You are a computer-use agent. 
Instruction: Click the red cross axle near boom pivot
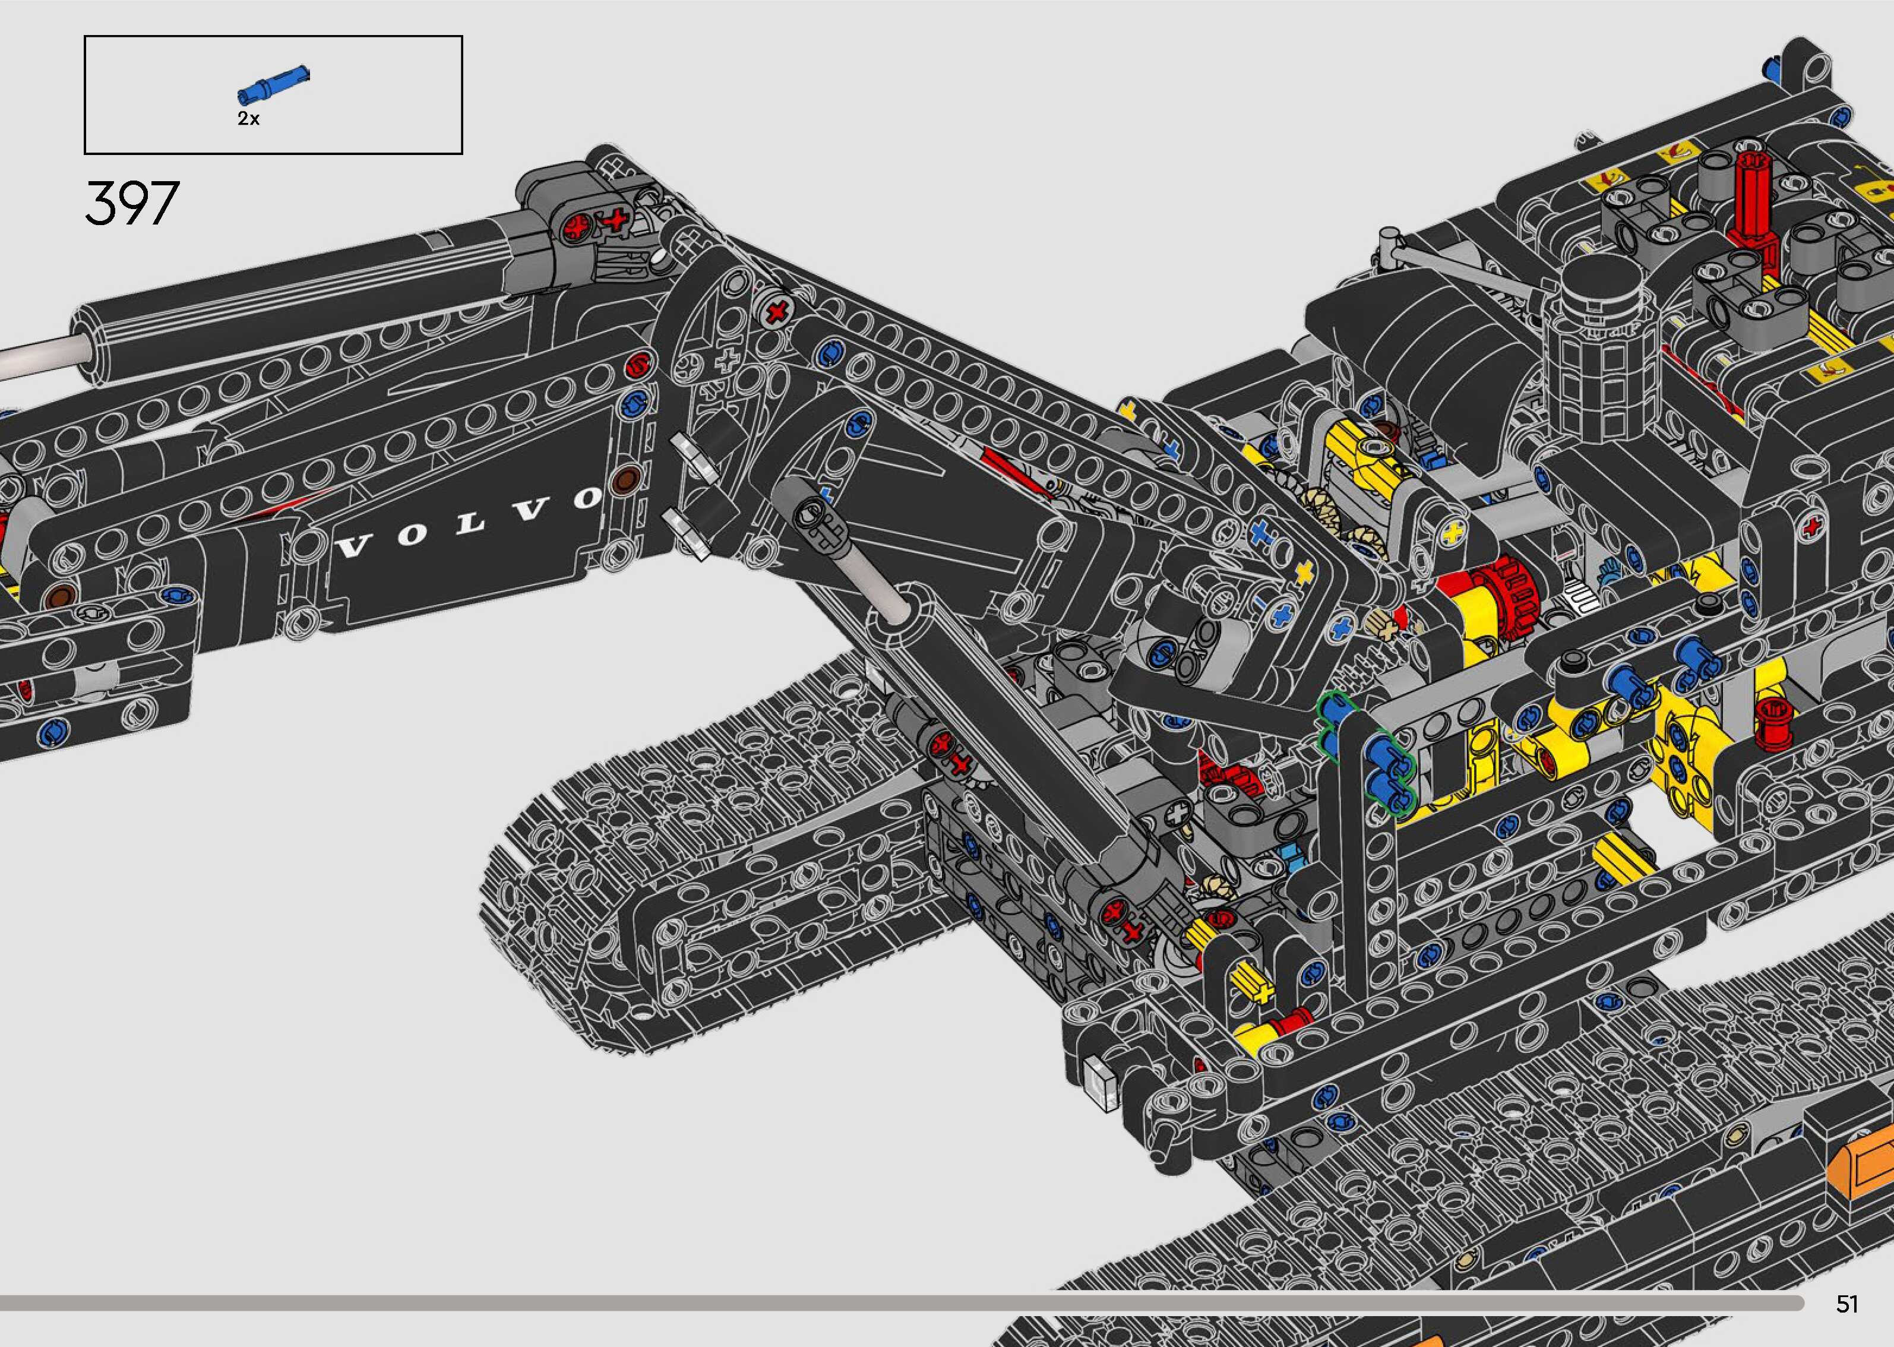click(x=777, y=312)
